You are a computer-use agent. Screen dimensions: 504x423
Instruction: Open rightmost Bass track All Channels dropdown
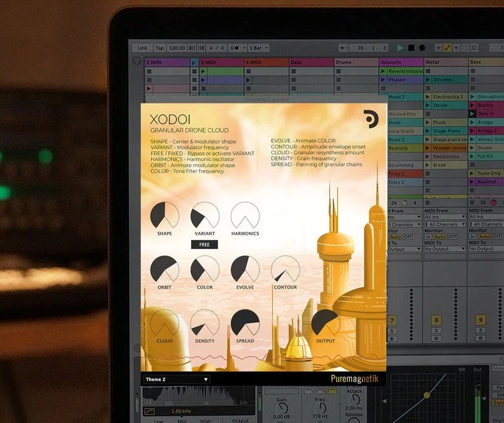click(x=486, y=224)
